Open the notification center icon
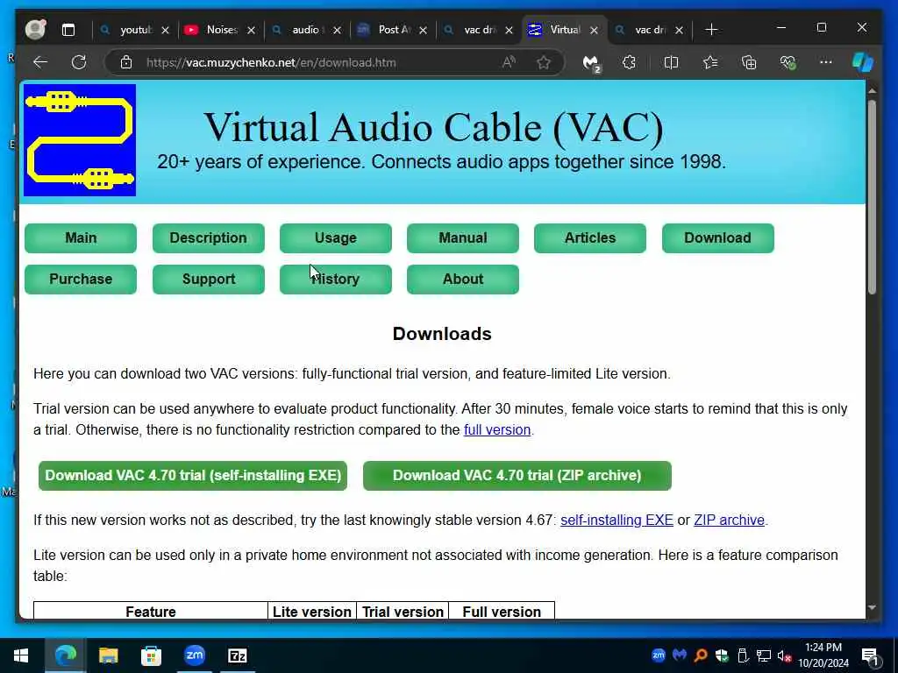898x673 pixels. coord(870,657)
